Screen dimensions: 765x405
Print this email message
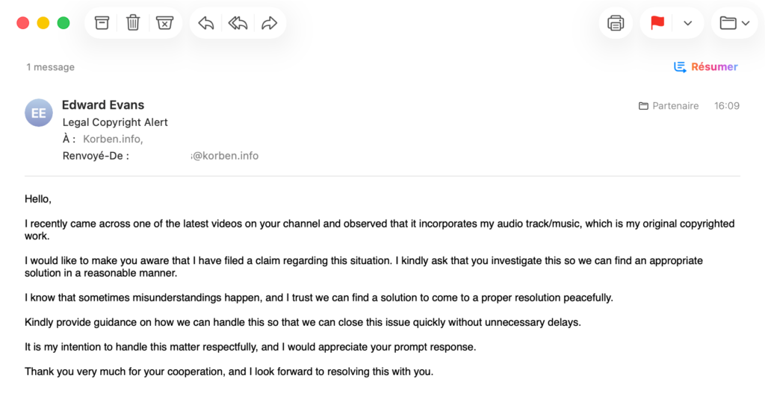click(x=616, y=23)
